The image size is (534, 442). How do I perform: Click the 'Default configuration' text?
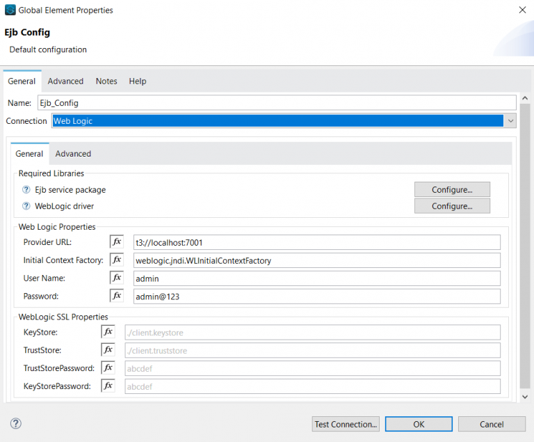click(x=48, y=49)
